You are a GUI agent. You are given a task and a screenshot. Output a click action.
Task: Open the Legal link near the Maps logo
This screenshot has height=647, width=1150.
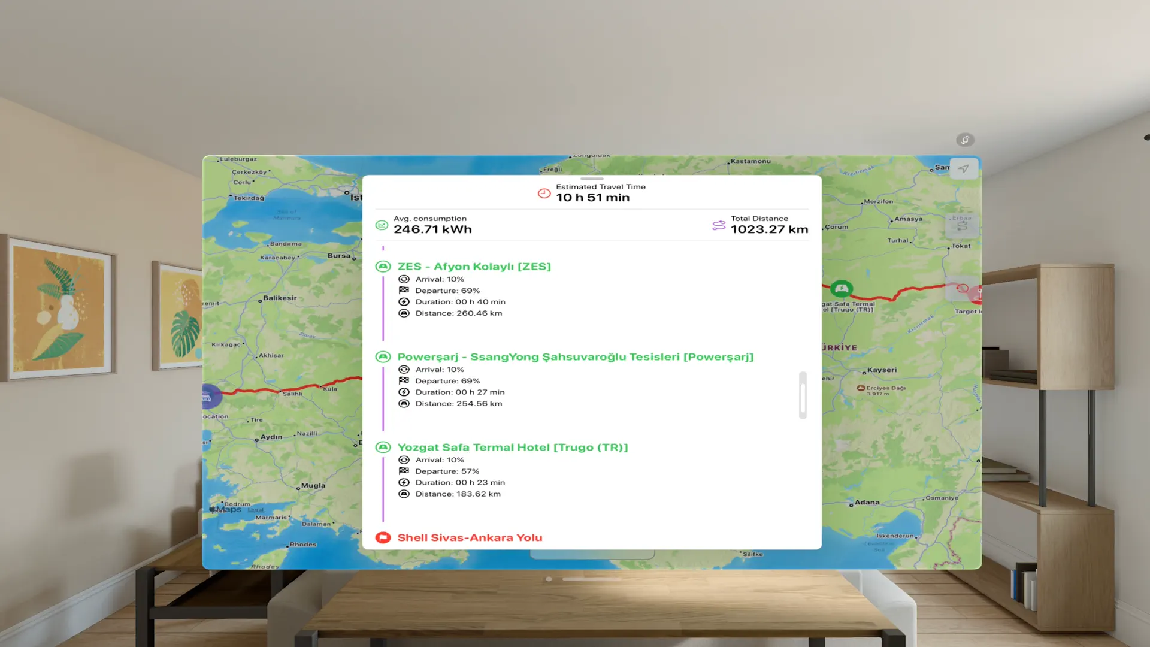click(256, 509)
